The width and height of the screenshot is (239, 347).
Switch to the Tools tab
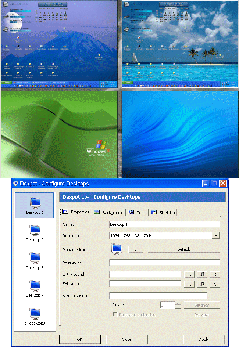pyautogui.click(x=137, y=213)
